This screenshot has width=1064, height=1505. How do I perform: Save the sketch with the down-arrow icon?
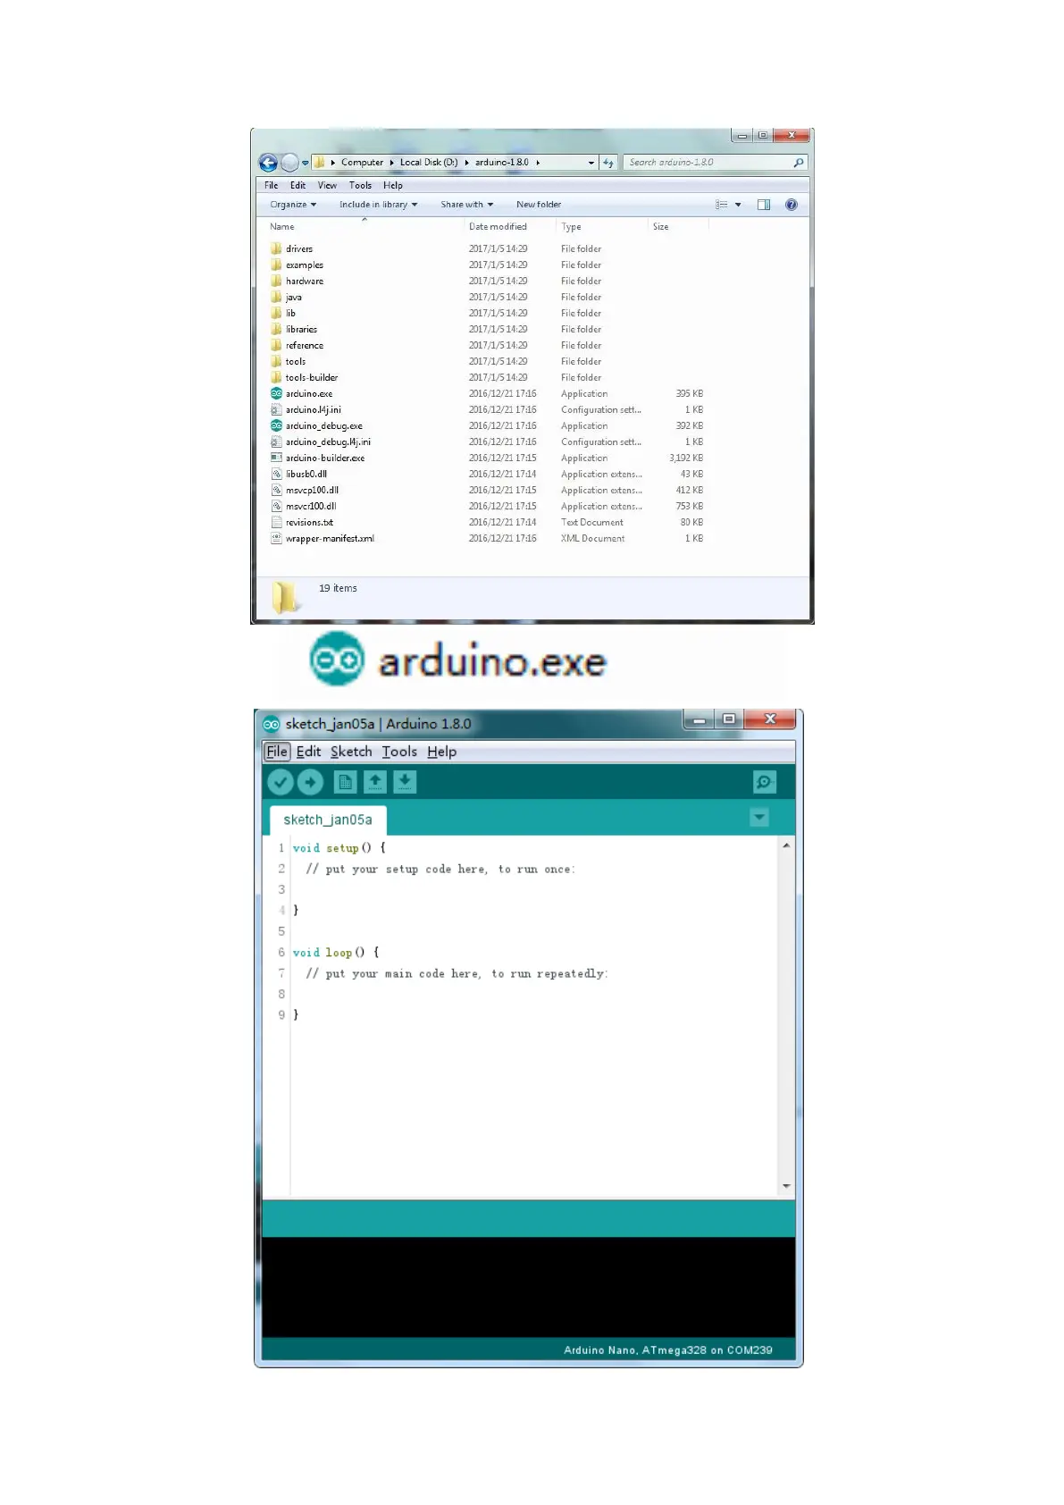[405, 782]
